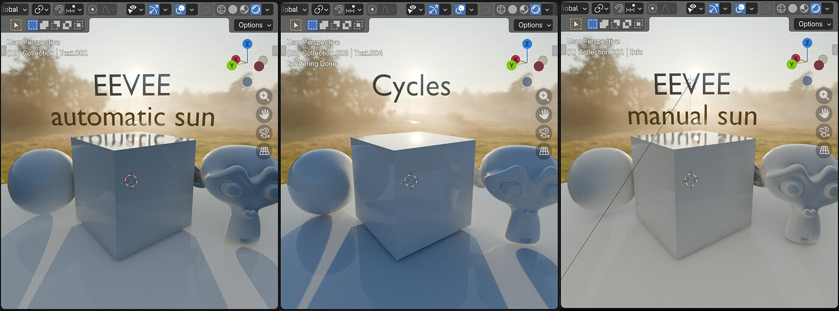839x311 pixels.
Task: Switch perspective/orthographic grid icon in EEVEE manual sun viewport
Action: coord(824,151)
